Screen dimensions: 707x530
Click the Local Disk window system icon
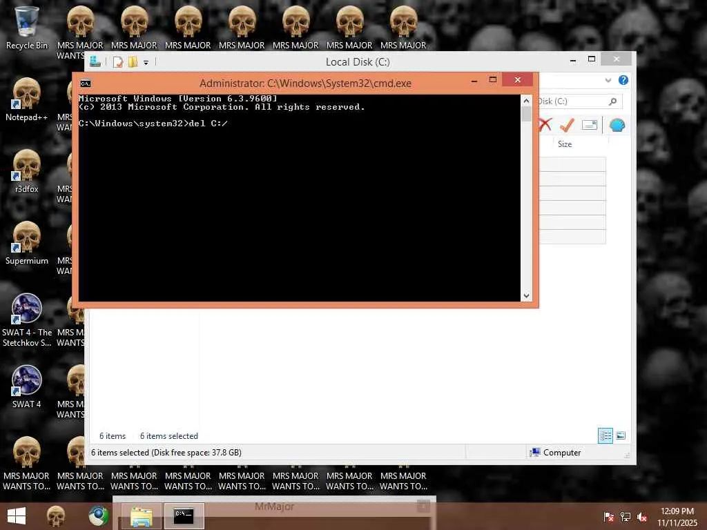95,61
